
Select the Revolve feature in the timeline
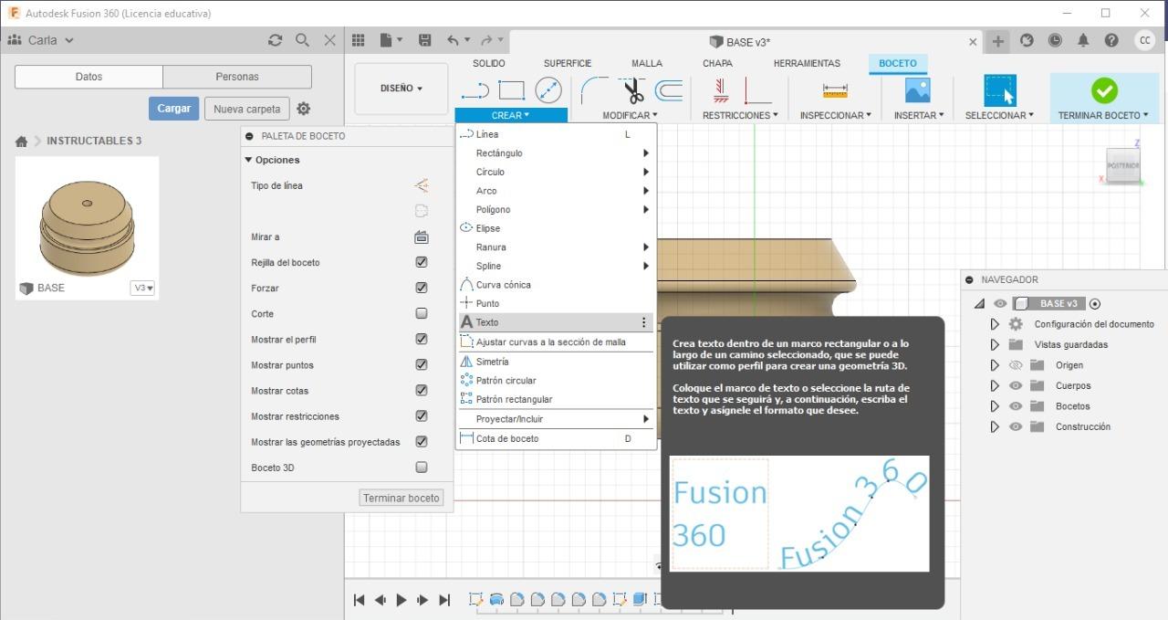click(x=496, y=600)
